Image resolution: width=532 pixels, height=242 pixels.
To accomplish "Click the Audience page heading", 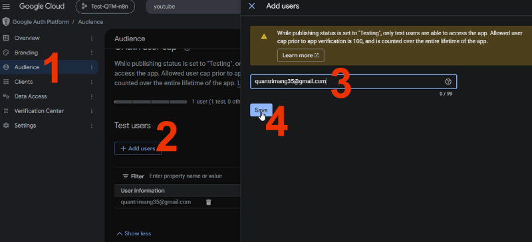I will [130, 39].
